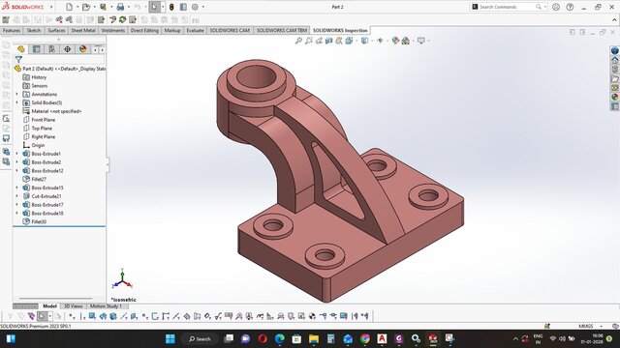Open the PropertyManager tab icon
Image resolution: width=620 pixels, height=348 pixels.
coord(37,49)
